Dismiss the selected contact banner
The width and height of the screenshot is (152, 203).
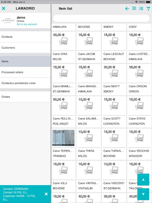(46, 194)
